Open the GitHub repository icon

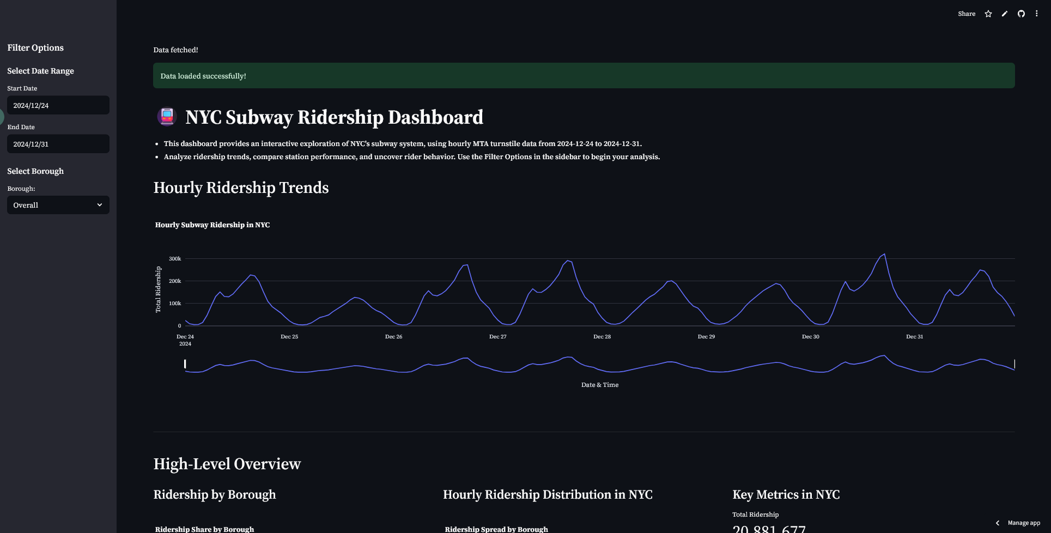click(1020, 14)
